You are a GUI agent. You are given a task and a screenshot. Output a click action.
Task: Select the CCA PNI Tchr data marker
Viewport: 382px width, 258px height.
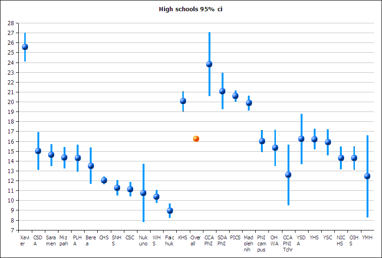[288, 174]
